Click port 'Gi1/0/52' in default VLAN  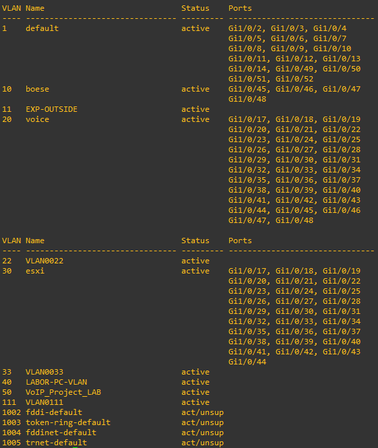coord(294,79)
